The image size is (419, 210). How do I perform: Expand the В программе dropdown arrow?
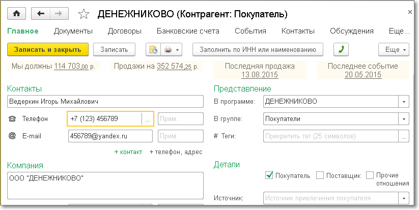point(404,101)
